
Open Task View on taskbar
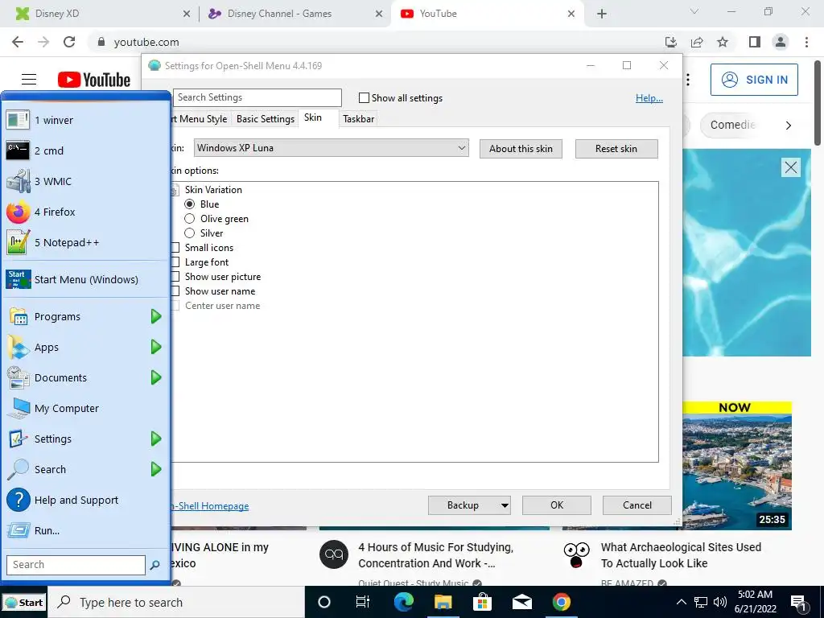(363, 602)
